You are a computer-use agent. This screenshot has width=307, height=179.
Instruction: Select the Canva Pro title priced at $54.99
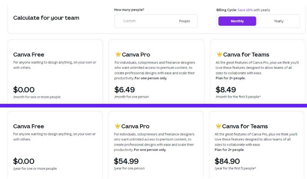(x=135, y=126)
